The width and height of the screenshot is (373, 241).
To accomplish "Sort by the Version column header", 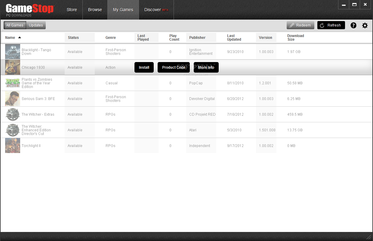I will [266, 38].
